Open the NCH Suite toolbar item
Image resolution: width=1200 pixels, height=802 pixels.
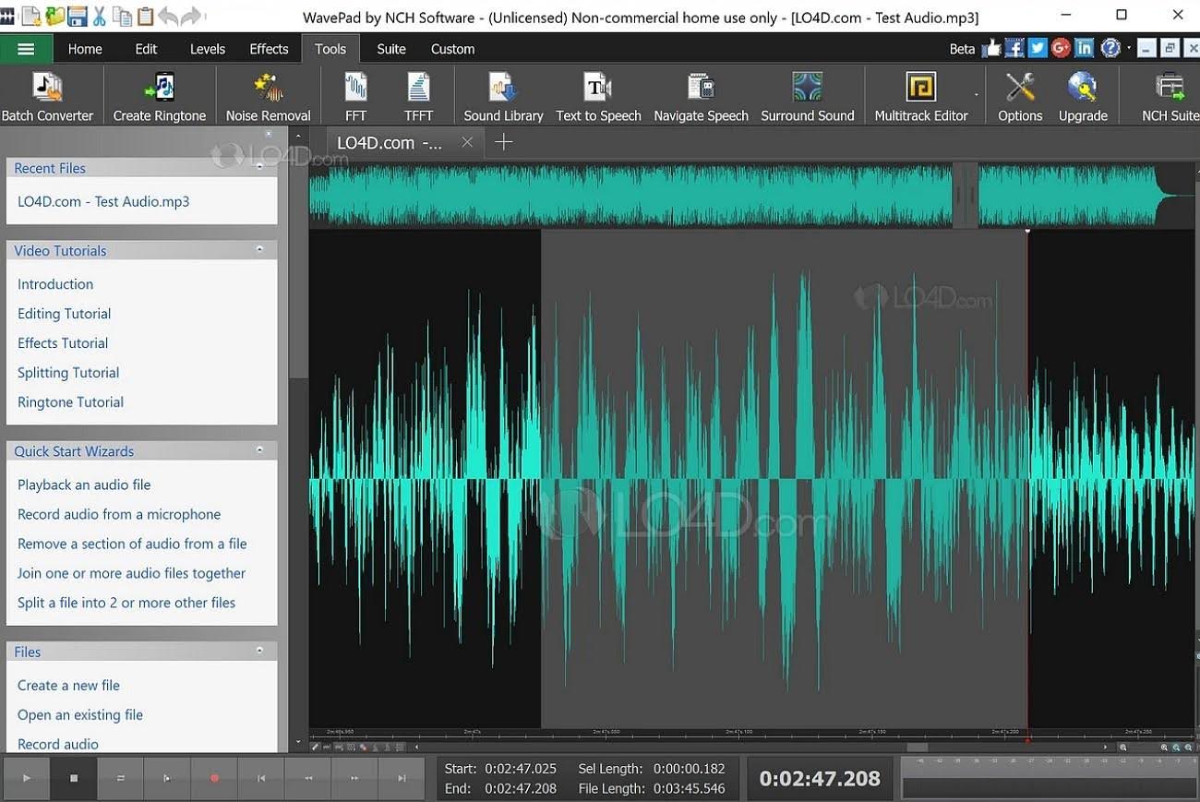tap(1170, 96)
